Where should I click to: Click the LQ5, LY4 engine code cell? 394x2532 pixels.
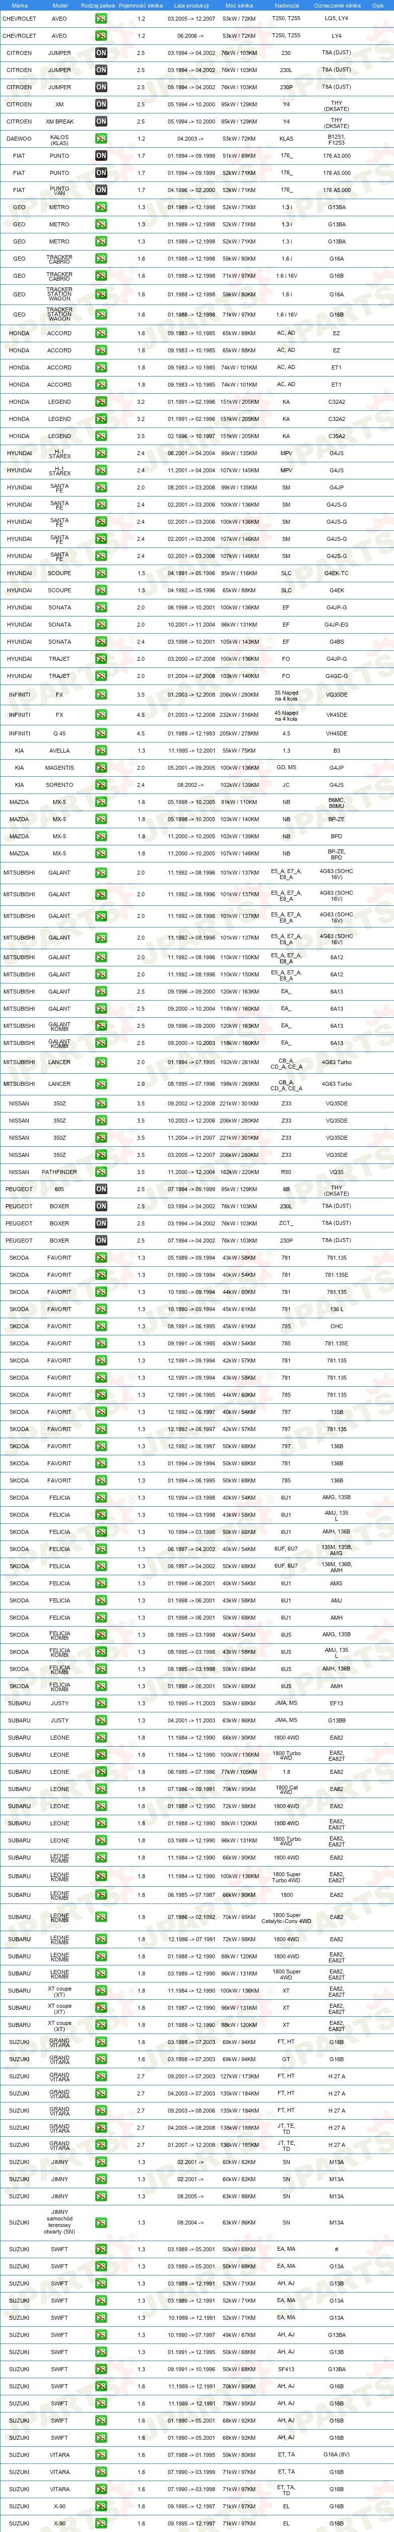[337, 19]
